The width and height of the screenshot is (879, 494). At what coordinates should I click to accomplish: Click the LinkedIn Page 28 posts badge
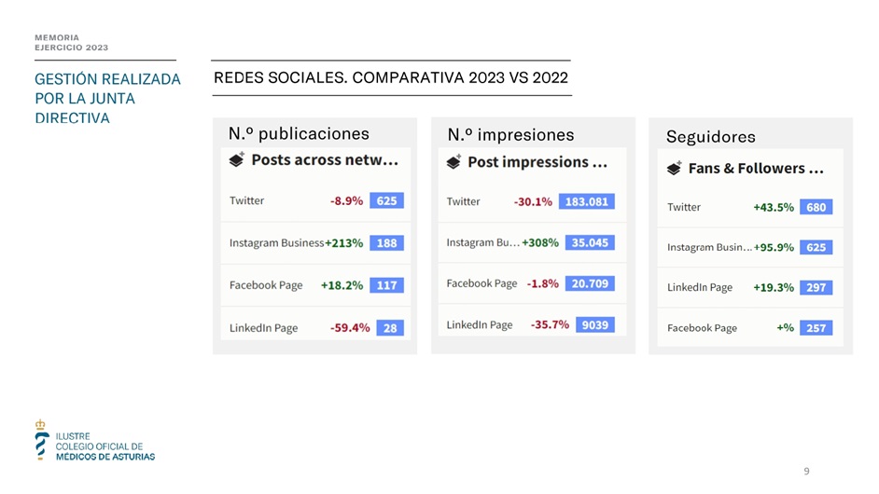coord(390,328)
